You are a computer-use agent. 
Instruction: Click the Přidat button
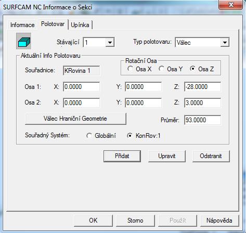122,156
